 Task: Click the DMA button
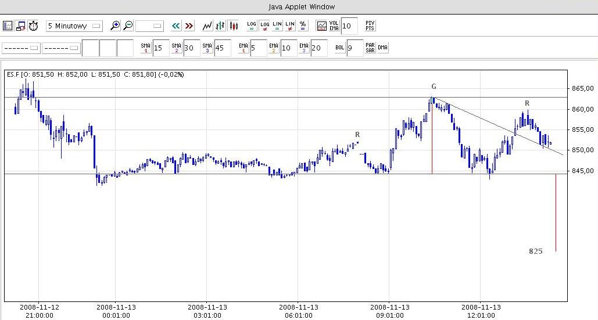(x=382, y=48)
